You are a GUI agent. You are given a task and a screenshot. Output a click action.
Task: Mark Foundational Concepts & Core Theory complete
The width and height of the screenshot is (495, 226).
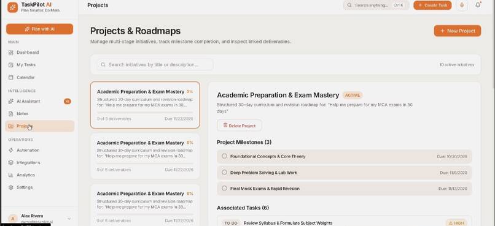pyautogui.click(x=224, y=156)
